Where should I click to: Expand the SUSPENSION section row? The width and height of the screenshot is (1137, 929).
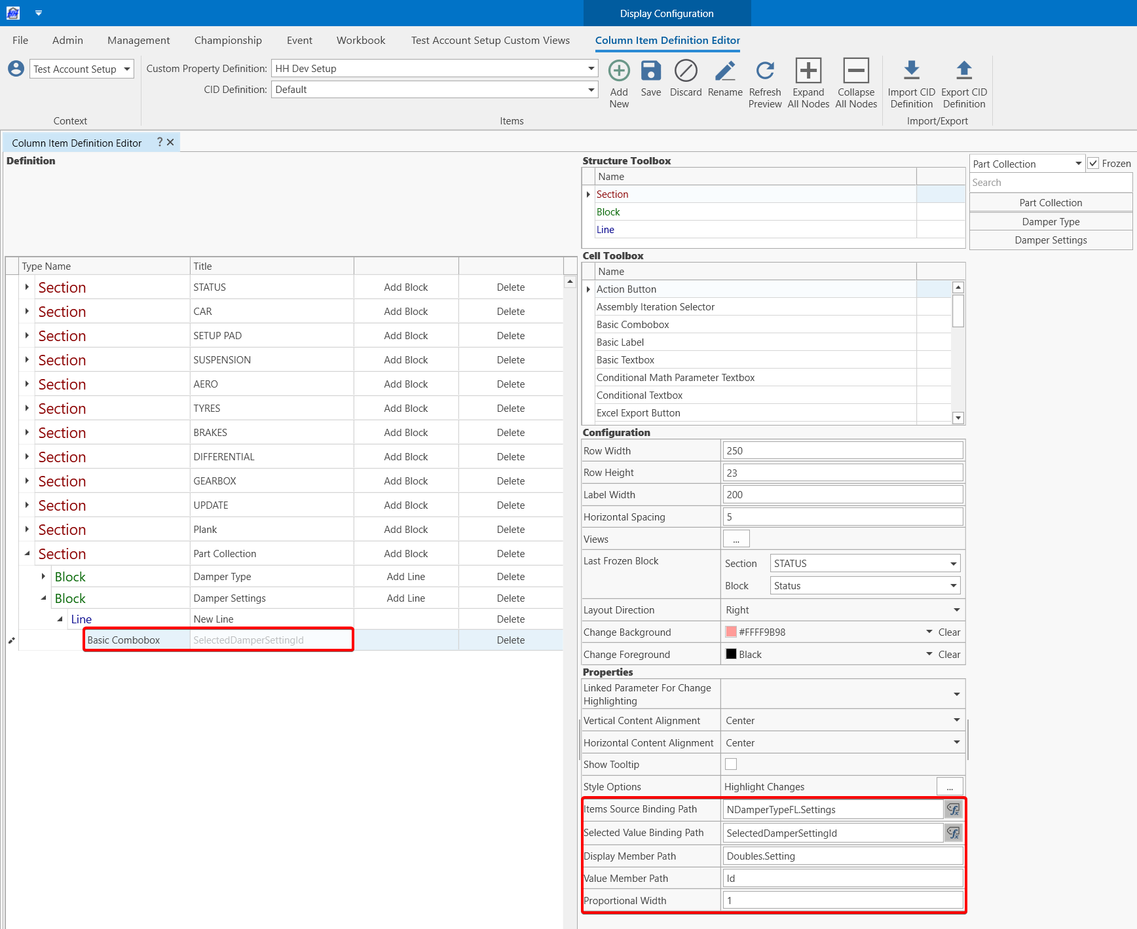coord(27,360)
